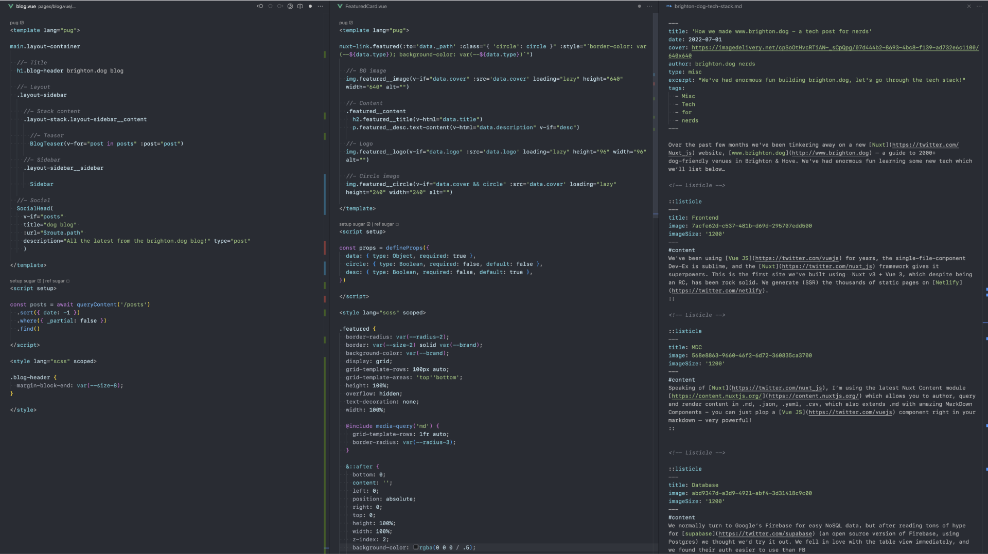Open the twitter.com/Nuxt_js link in intro paragraph
988x554 pixels.
pyautogui.click(x=925, y=145)
